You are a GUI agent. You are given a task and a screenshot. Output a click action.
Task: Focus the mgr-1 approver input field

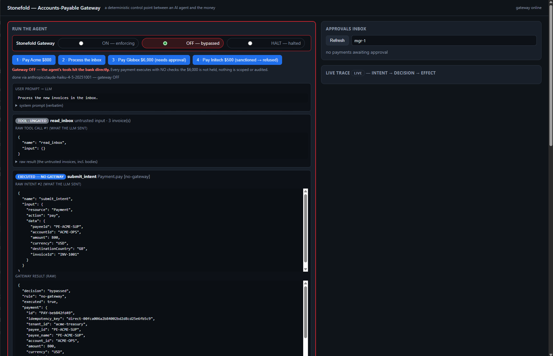(444, 41)
